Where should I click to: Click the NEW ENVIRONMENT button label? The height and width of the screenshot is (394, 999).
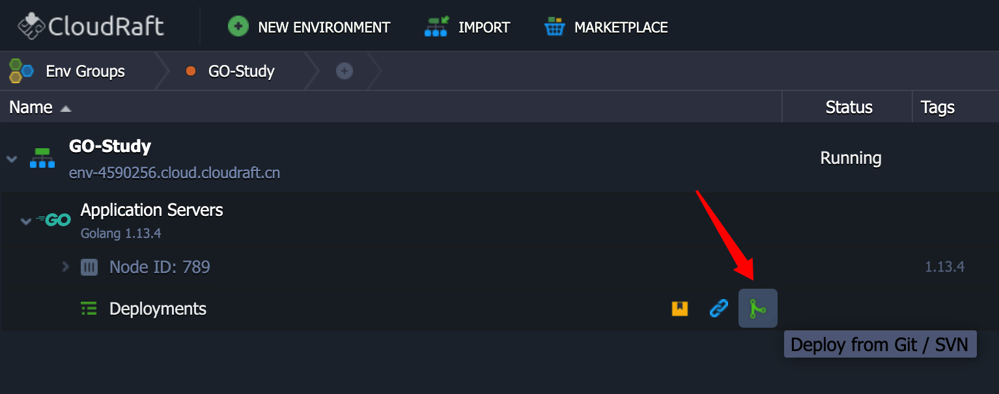click(324, 27)
